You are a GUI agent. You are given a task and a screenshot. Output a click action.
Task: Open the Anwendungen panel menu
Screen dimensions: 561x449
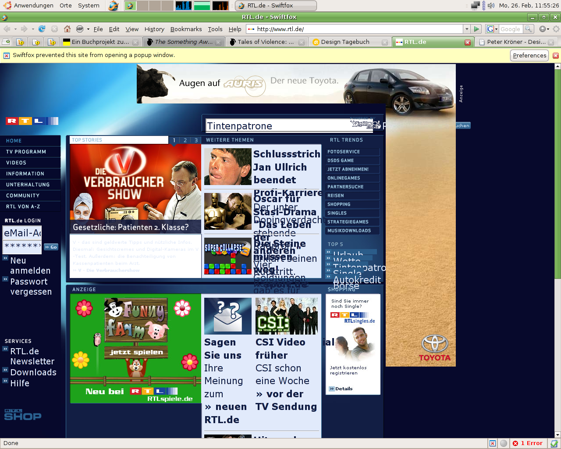tap(29, 6)
